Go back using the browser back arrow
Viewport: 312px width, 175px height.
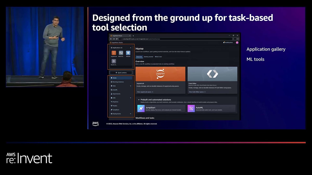point(111,39)
